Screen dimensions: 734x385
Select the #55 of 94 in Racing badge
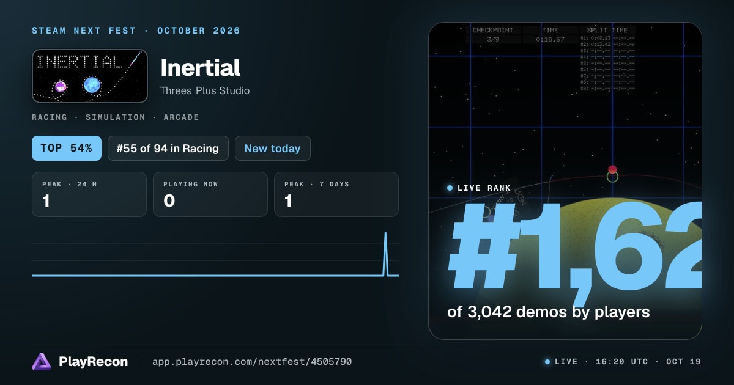(168, 148)
